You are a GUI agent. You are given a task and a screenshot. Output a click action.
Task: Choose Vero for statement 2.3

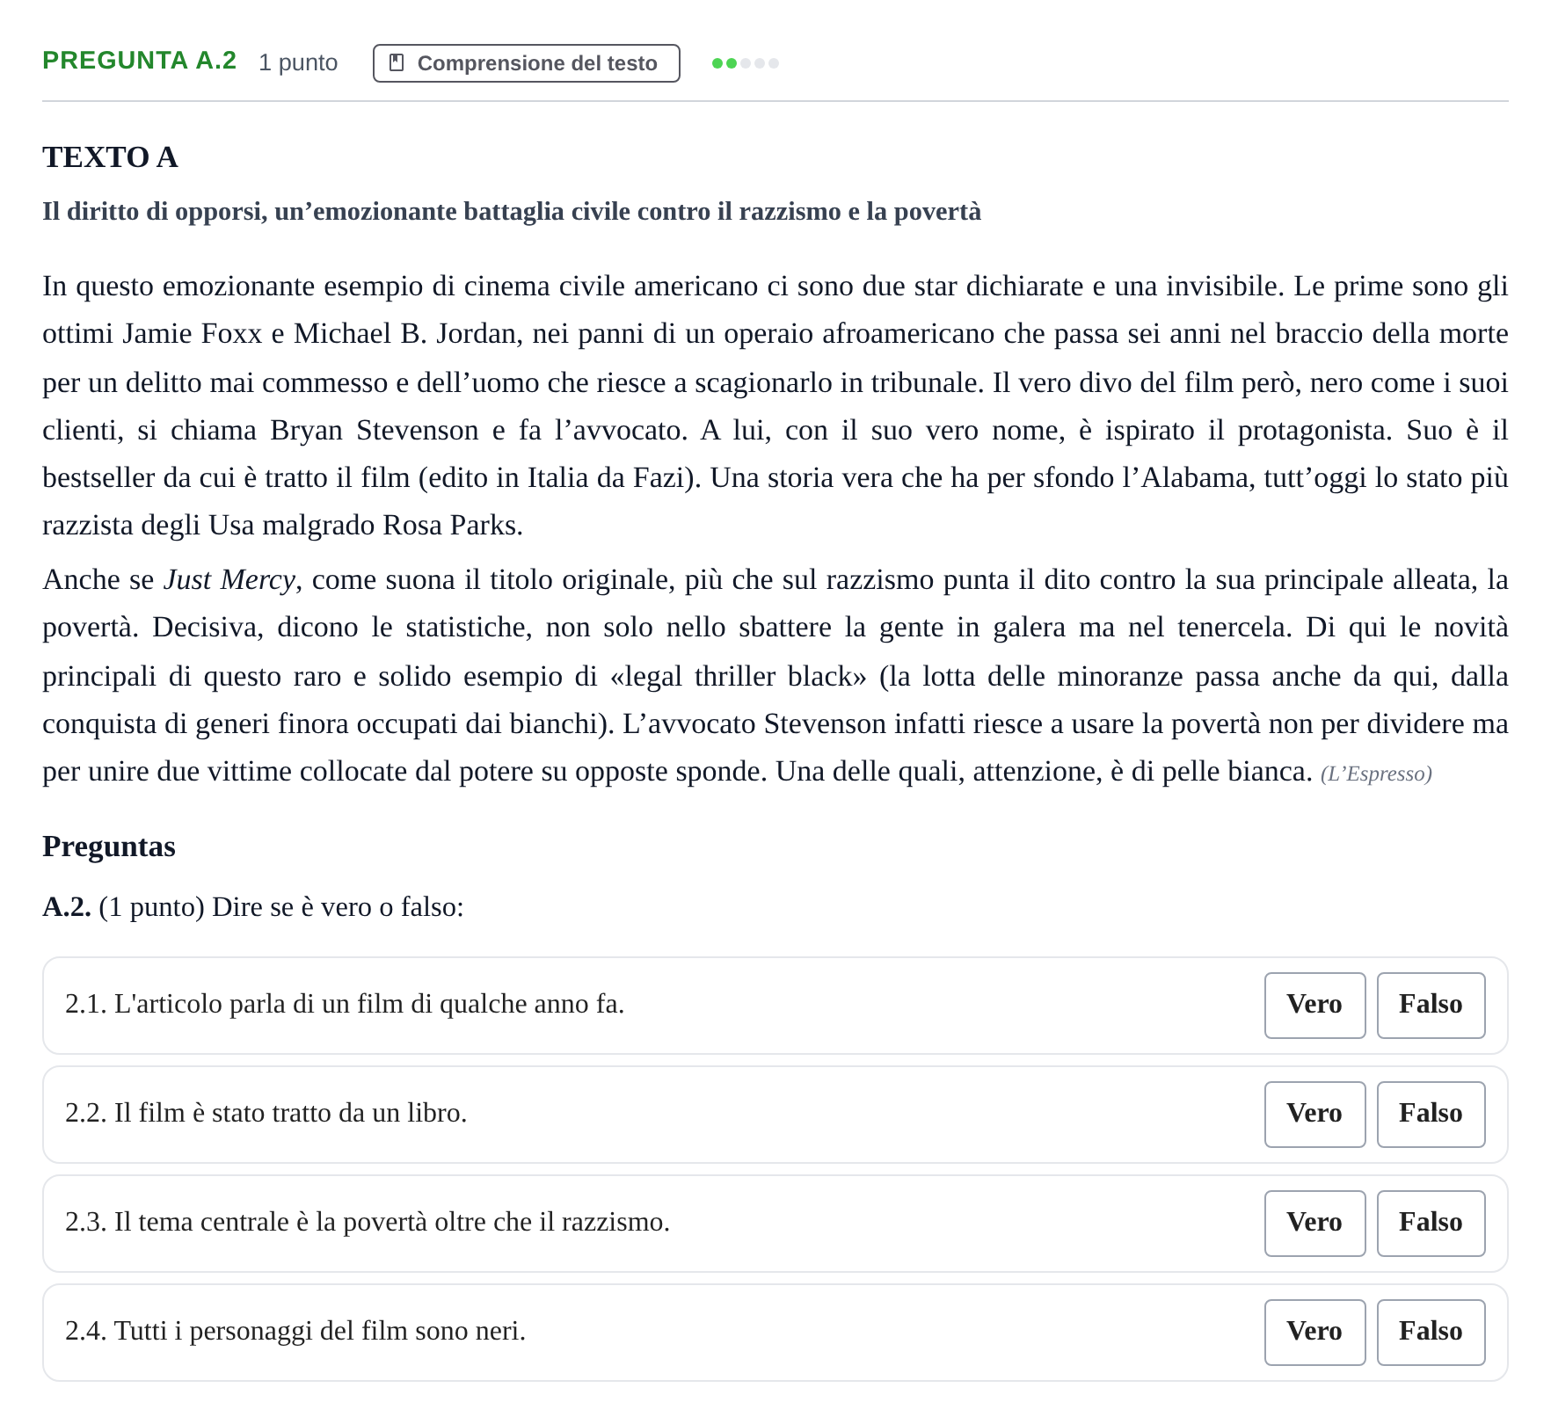(x=1314, y=1223)
